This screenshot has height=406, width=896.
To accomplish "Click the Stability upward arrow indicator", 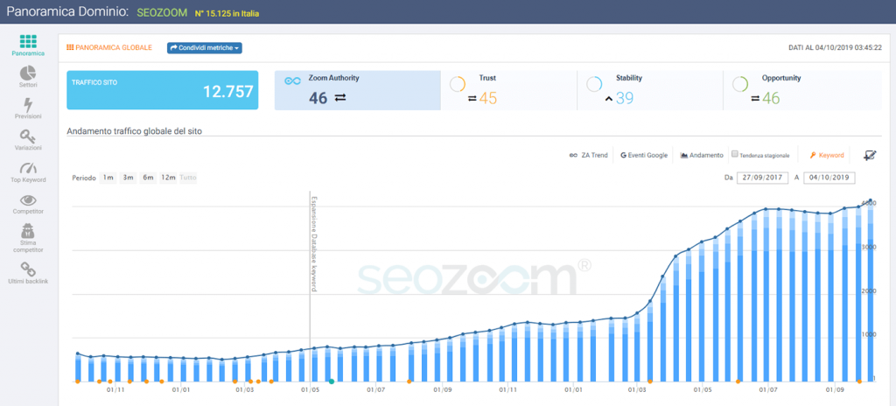I will click(x=609, y=99).
